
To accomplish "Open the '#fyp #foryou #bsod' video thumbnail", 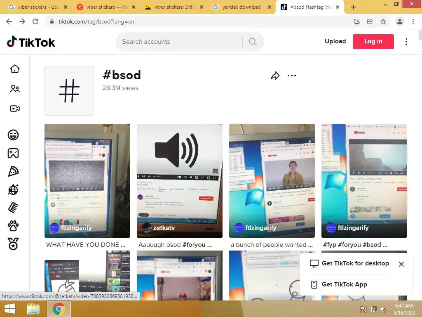I will coord(364,181).
